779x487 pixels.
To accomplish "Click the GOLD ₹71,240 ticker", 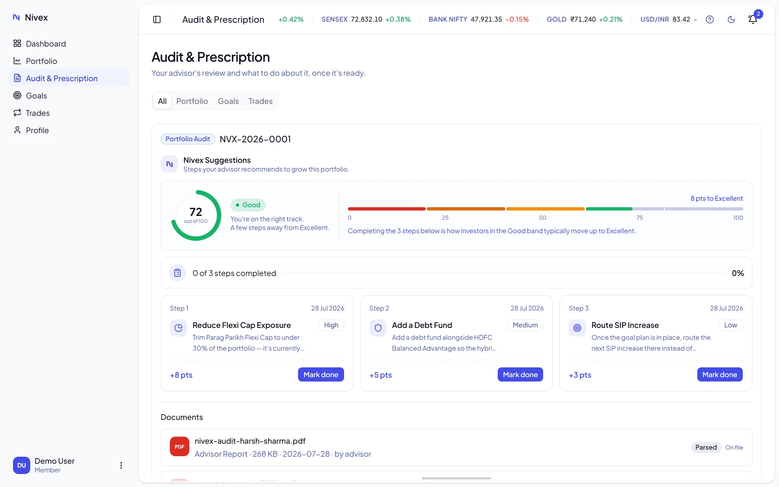I will pyautogui.click(x=585, y=19).
